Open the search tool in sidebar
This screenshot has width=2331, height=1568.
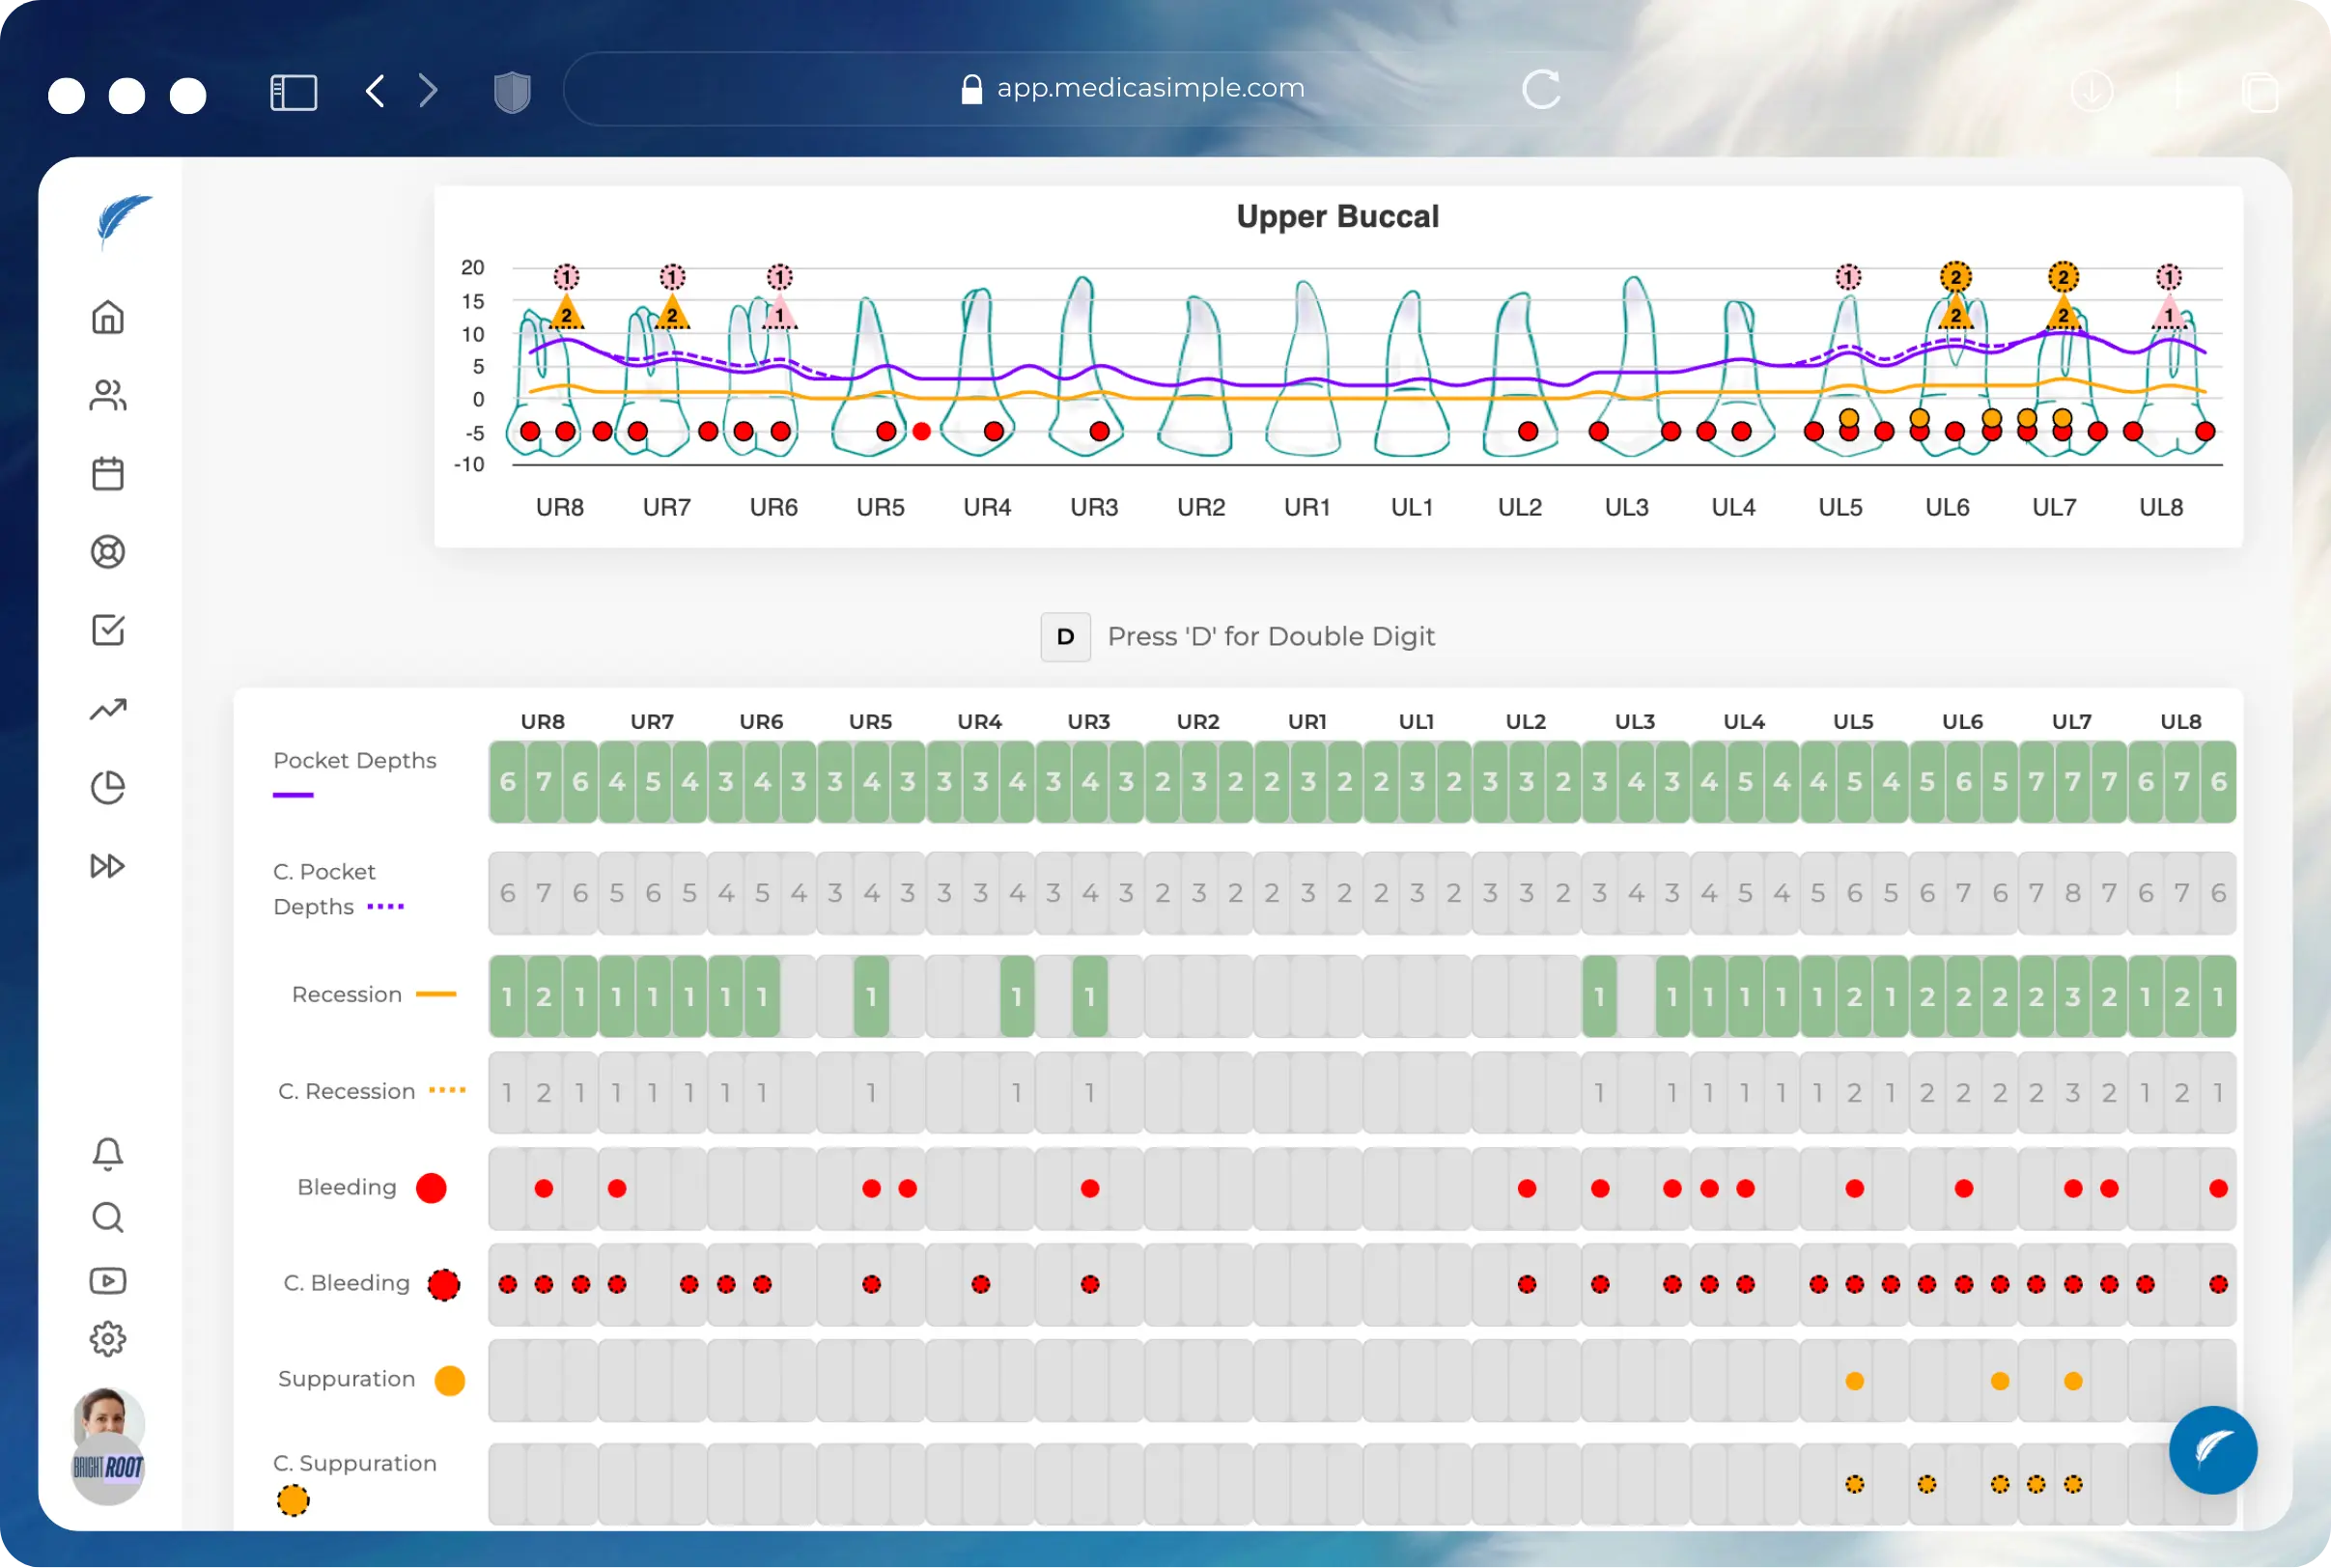(108, 1217)
